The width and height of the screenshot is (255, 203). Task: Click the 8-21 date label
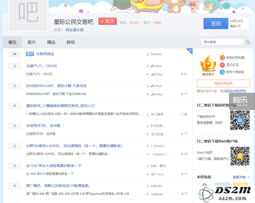pyautogui.click(x=184, y=74)
